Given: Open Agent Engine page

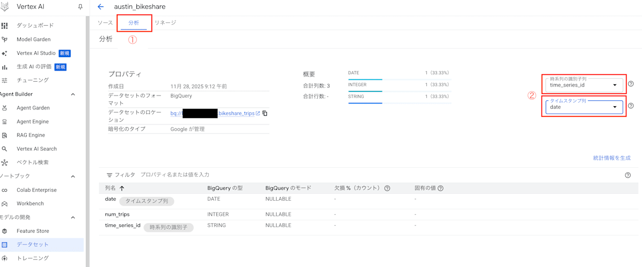Looking at the screenshot, I should tap(33, 122).
